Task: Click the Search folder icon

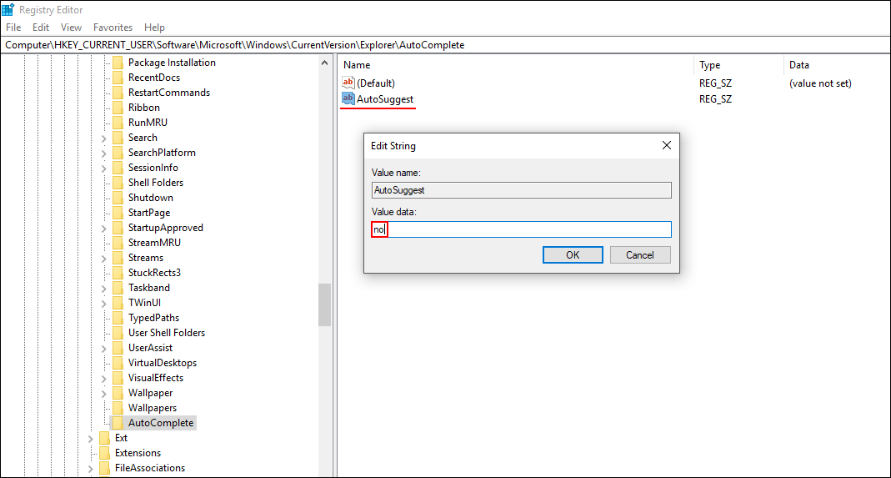Action: point(118,138)
